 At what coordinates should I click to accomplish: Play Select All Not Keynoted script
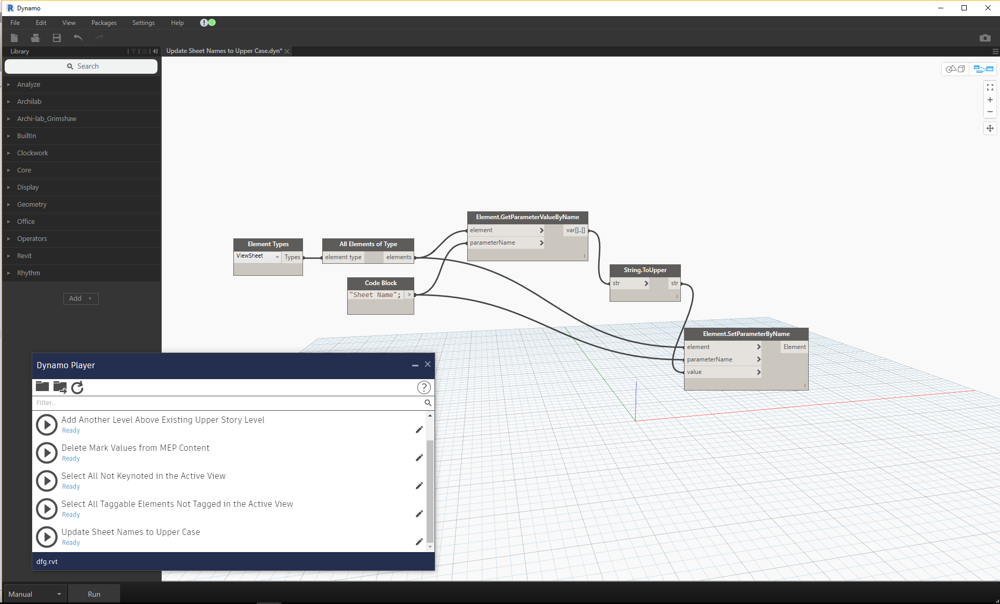[x=47, y=481]
